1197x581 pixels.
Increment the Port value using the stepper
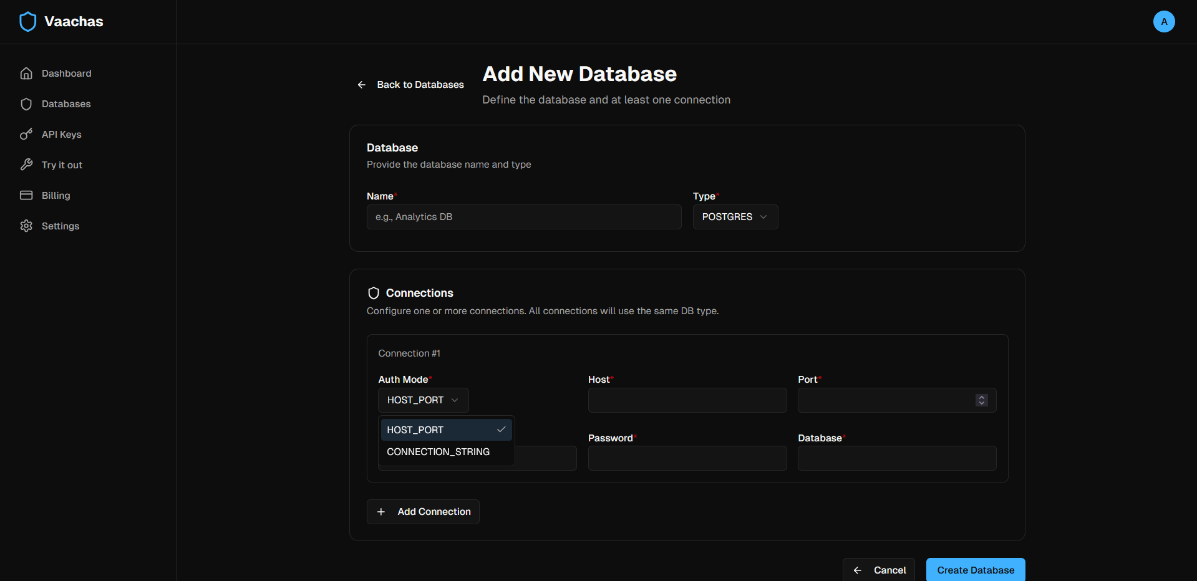[981, 396]
